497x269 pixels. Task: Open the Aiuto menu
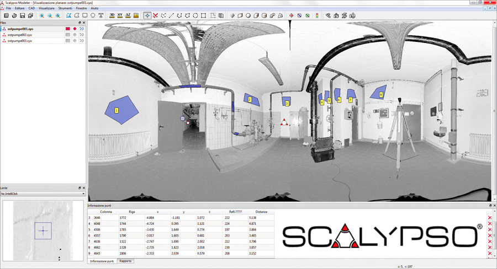(94, 8)
